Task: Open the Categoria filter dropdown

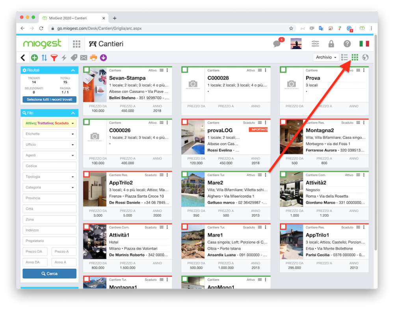Action: (50, 188)
